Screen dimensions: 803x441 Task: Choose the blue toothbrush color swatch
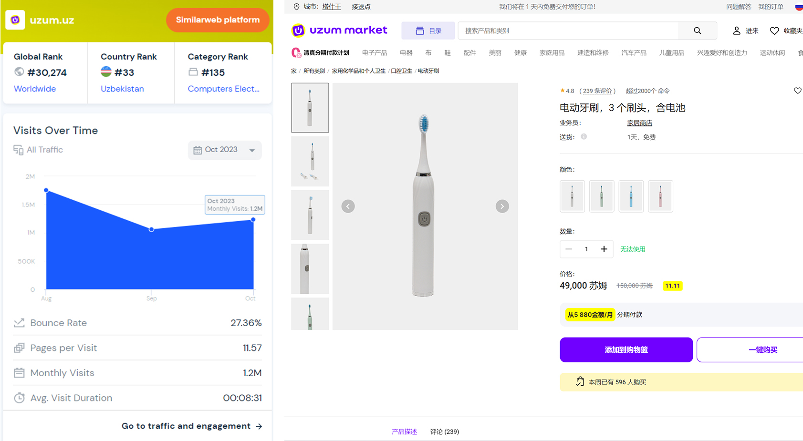tap(631, 196)
